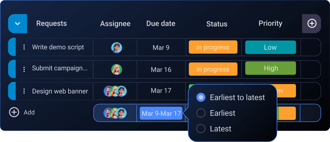Click the Mar 16 due date cell
This screenshot has width=330, height=142.
161,69
